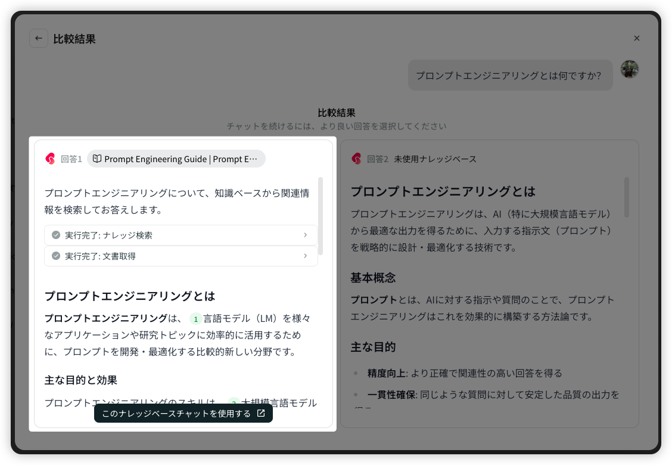This screenshot has width=672, height=465.
Task: Click the scrollbar in the 回答1 panel
Action: coord(321,215)
